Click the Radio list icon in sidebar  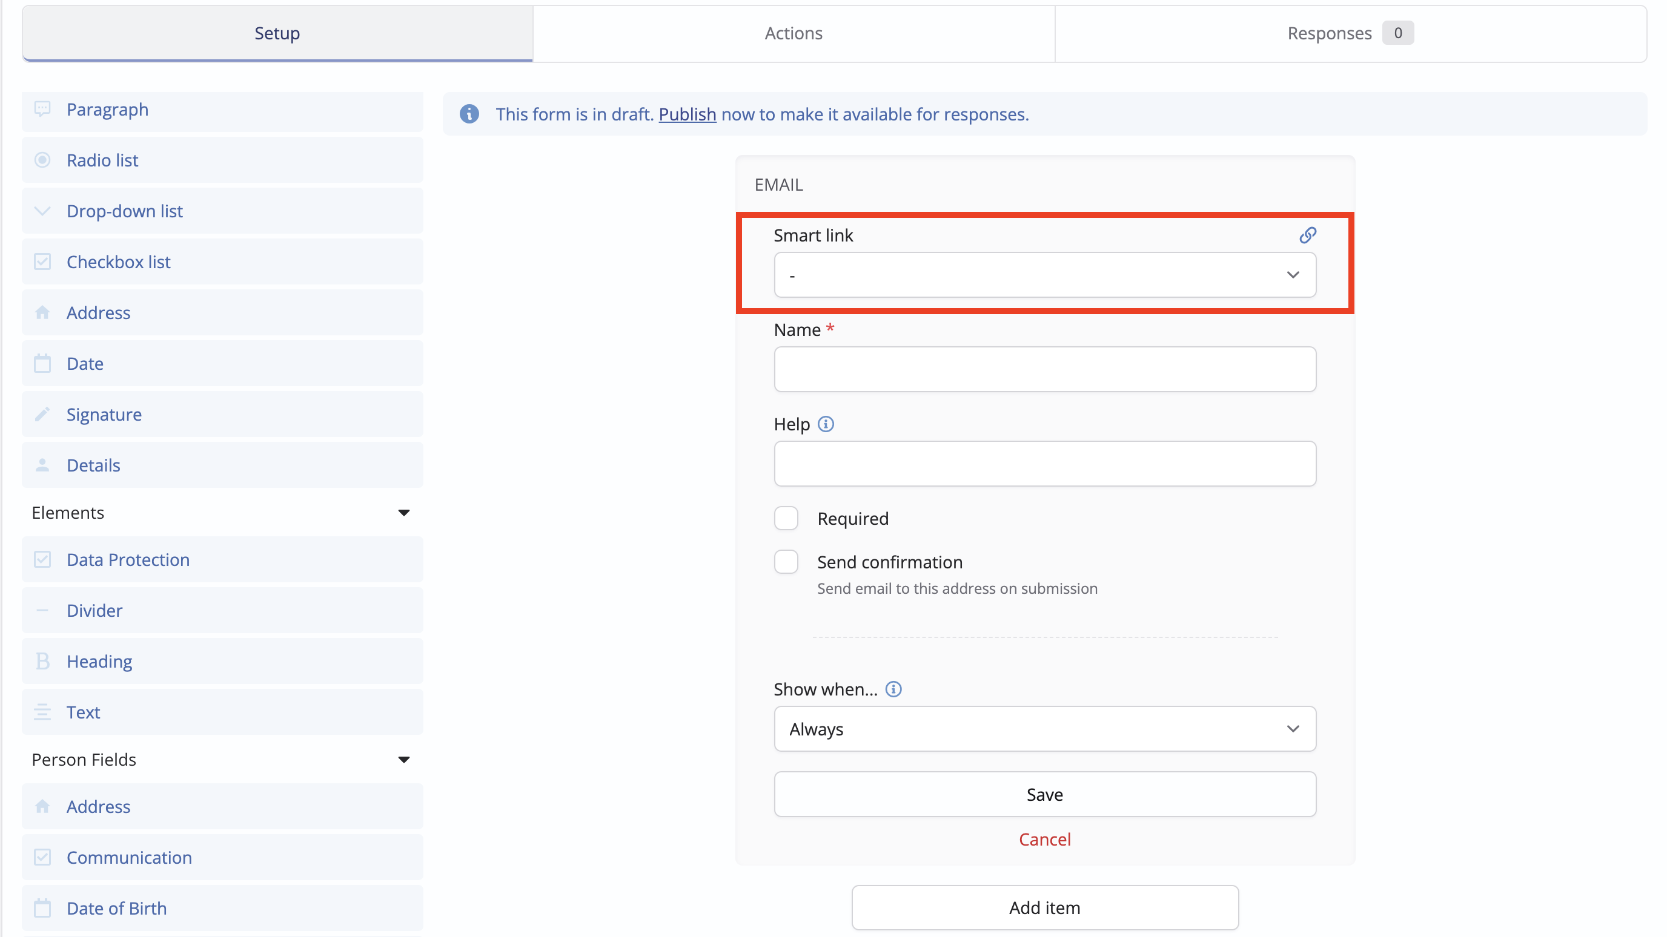point(43,160)
